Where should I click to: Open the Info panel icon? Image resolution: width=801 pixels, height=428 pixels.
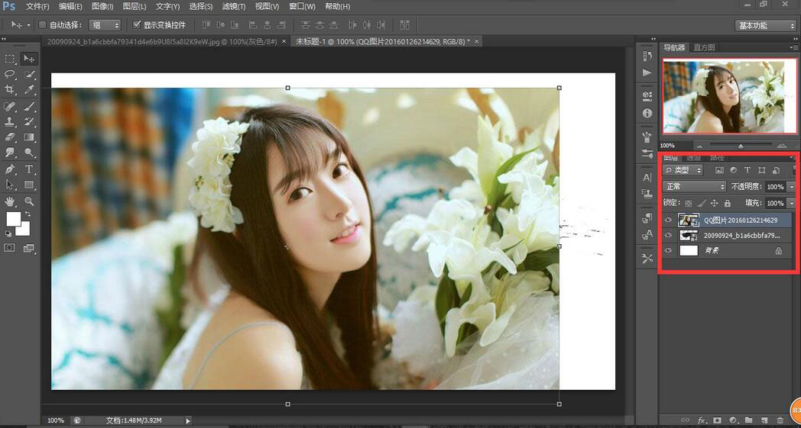(x=647, y=113)
